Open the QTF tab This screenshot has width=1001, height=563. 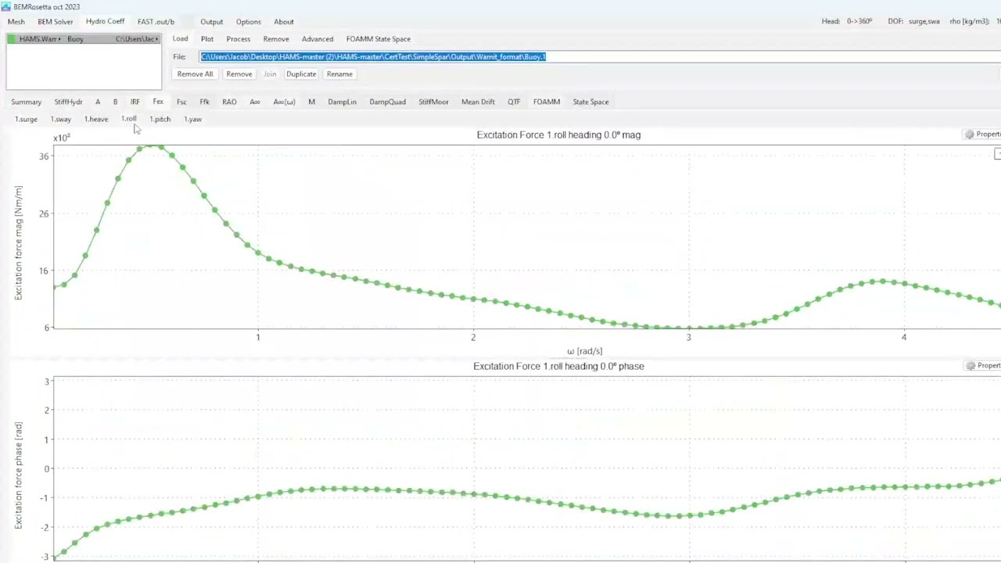click(514, 102)
